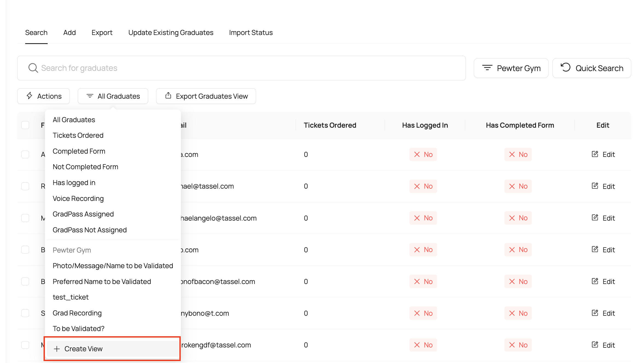The image size is (637, 363).
Task: Click the lightning bolt Actions icon
Action: coord(30,96)
